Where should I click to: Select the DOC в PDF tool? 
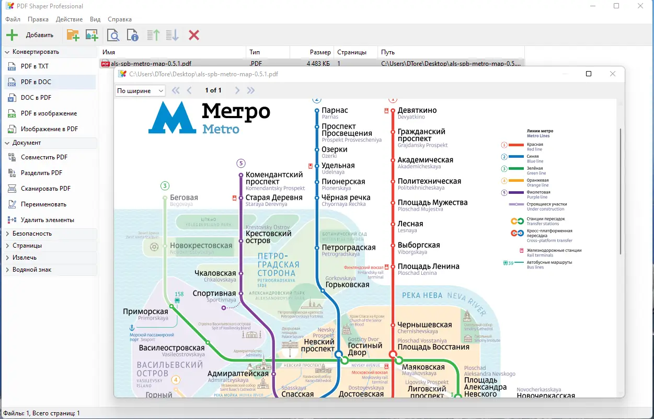50,98
